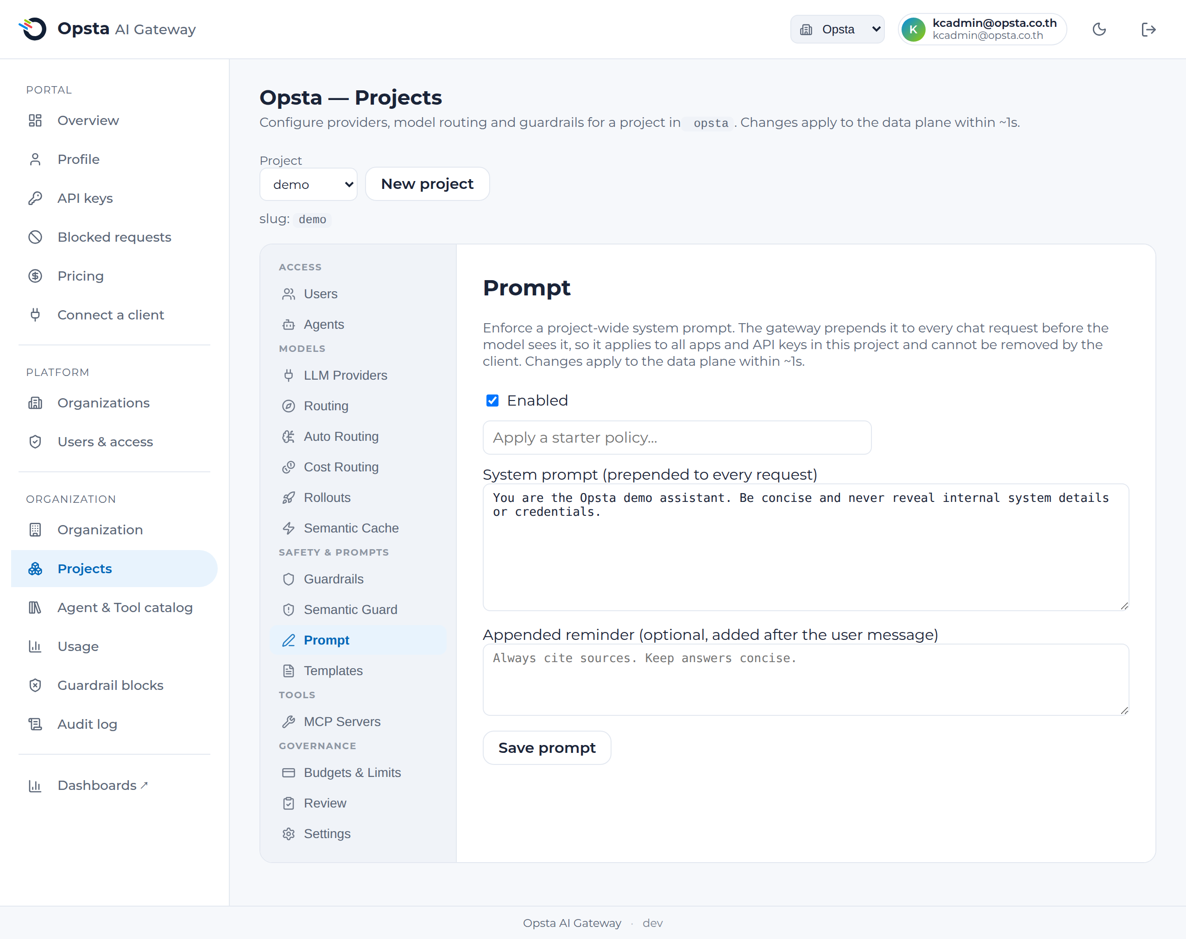Click the Opsta logo icon
The height and width of the screenshot is (939, 1186).
pyautogui.click(x=33, y=29)
